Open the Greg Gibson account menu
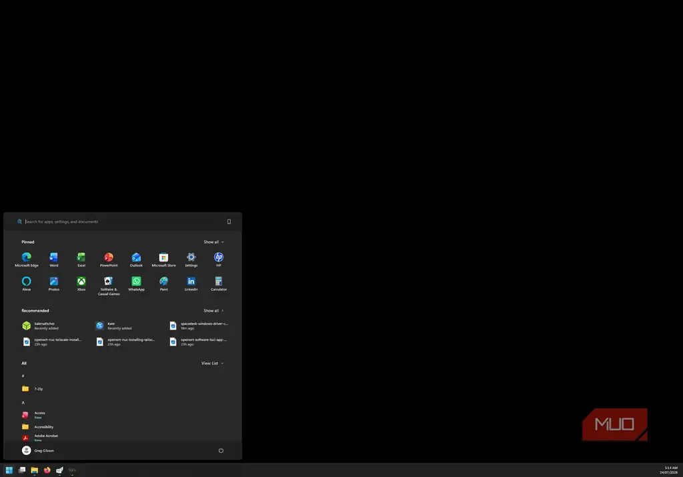The height and width of the screenshot is (477, 683). click(38, 450)
